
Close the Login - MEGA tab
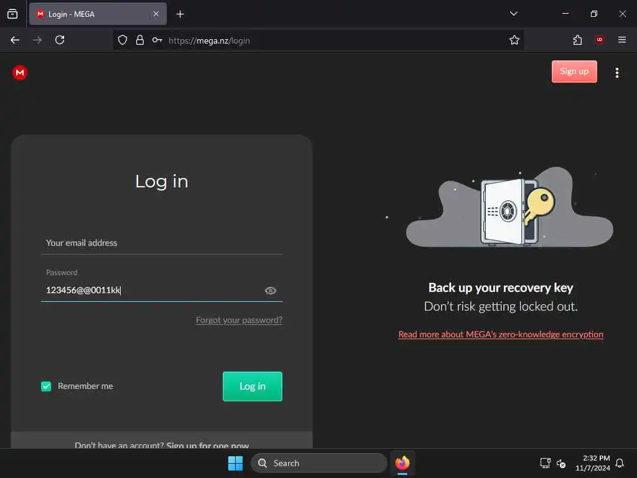click(x=156, y=14)
